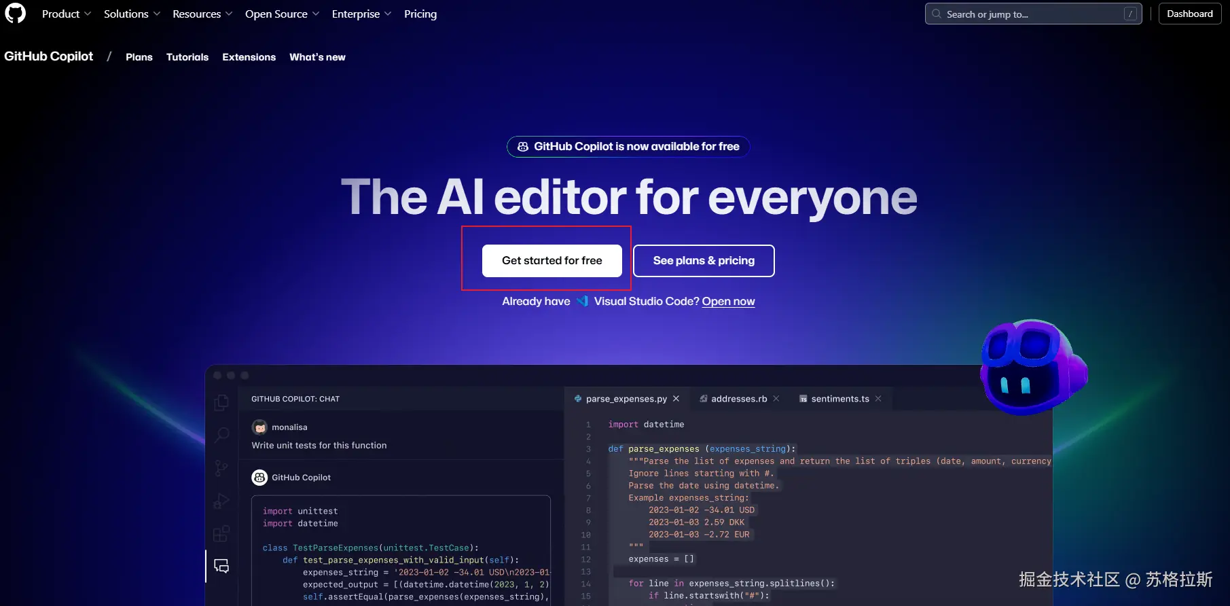Click 'The AI editor for everyone' heading
Image resolution: width=1230 pixels, height=606 pixels.
click(x=629, y=198)
